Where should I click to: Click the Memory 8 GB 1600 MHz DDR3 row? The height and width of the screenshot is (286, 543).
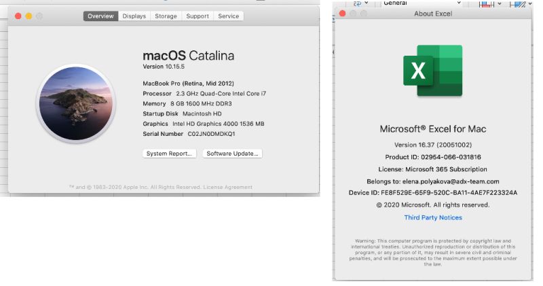[x=187, y=104]
